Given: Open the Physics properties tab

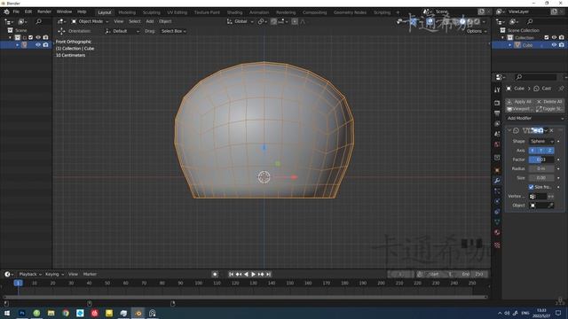Looking at the screenshot, I should (497, 201).
